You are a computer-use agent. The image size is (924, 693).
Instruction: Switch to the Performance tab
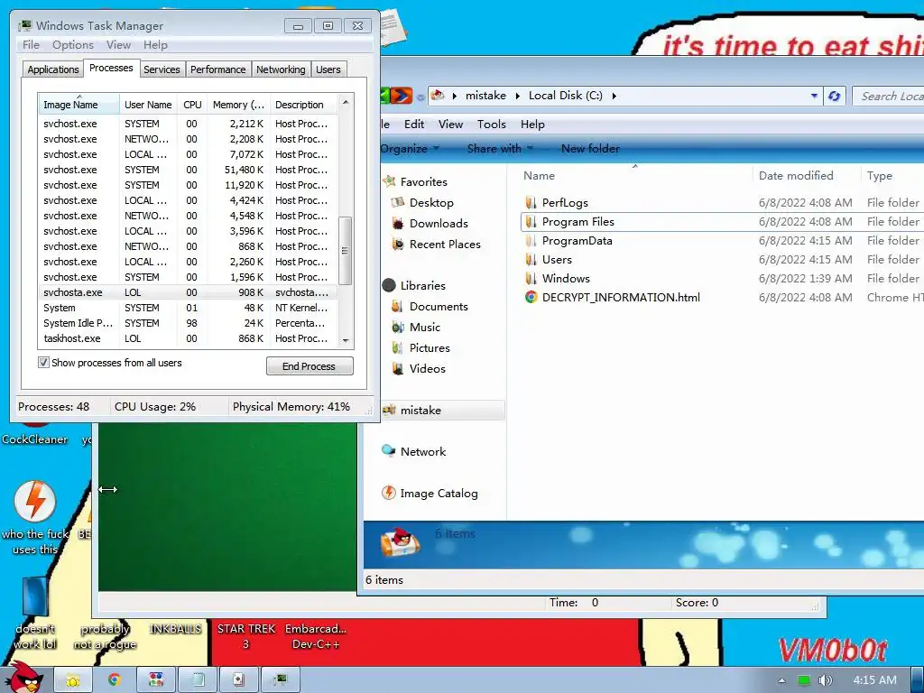click(x=218, y=69)
